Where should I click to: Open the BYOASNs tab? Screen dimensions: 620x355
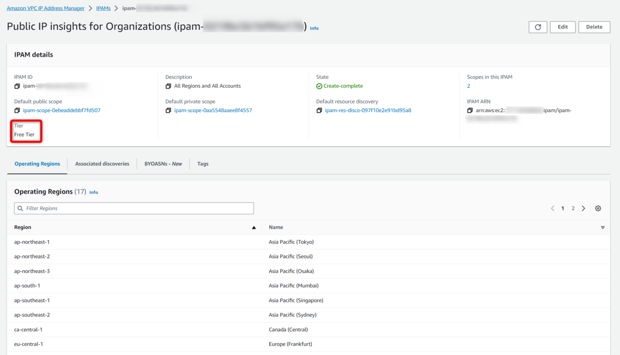point(163,164)
